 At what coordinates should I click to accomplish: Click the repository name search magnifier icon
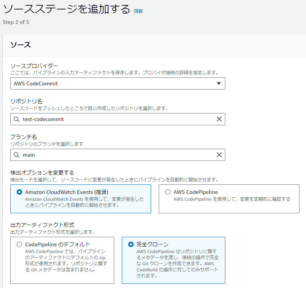pyautogui.click(x=16, y=119)
